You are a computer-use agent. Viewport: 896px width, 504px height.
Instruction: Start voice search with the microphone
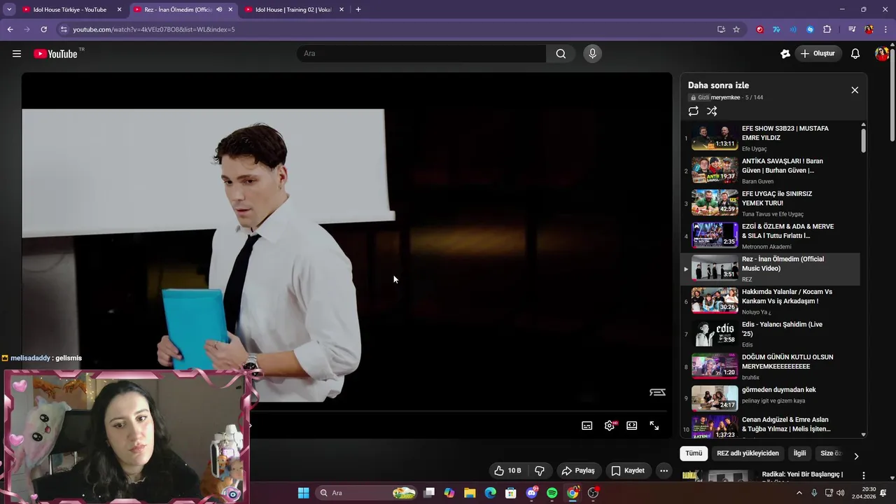[592, 54]
